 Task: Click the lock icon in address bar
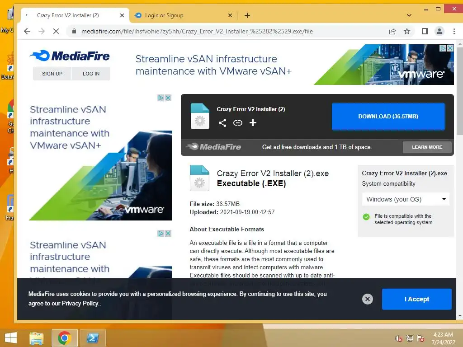click(x=74, y=31)
